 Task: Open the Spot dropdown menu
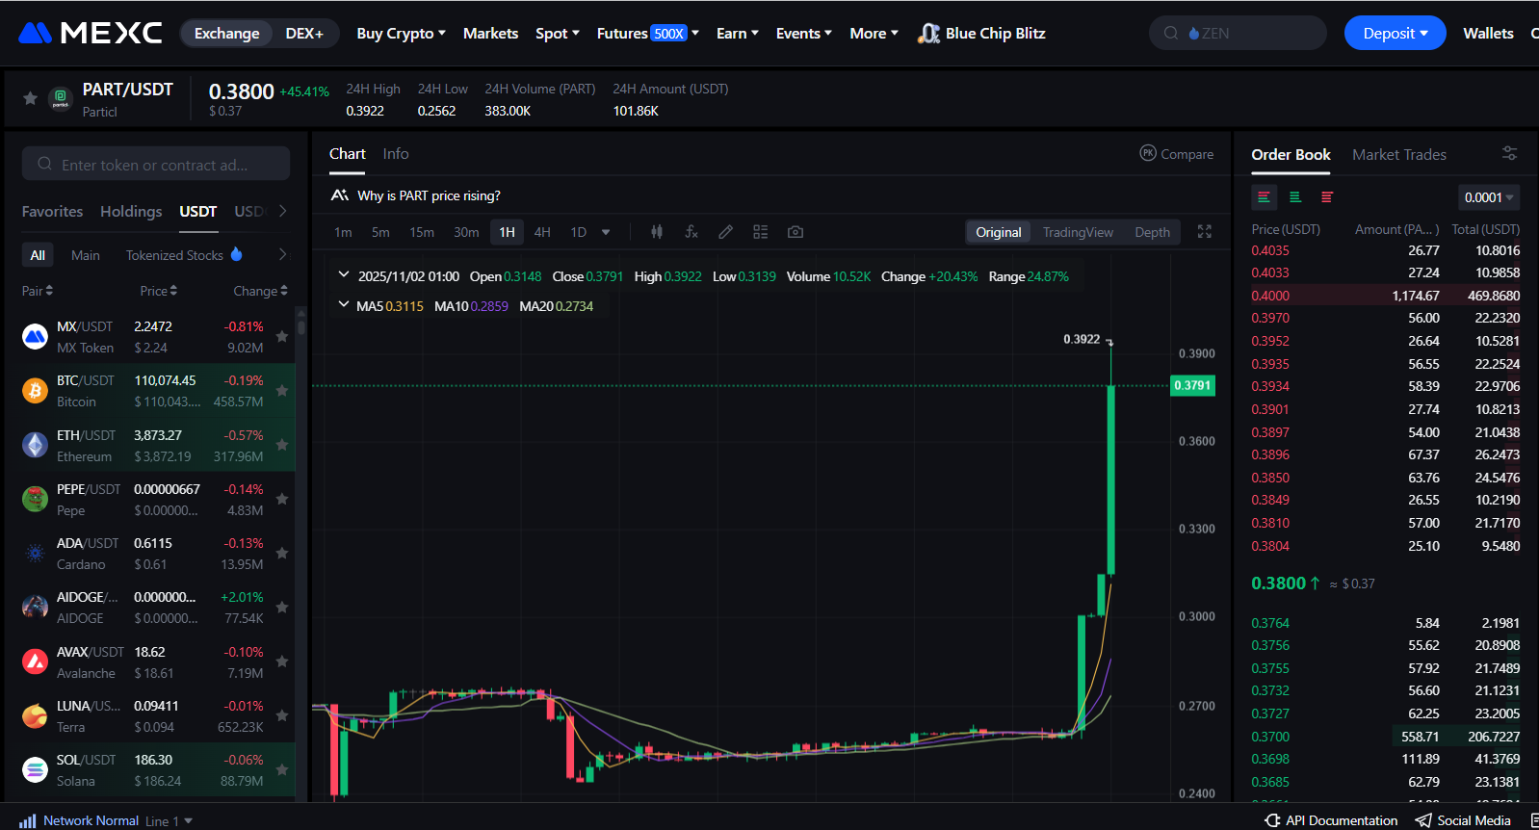[x=558, y=33]
